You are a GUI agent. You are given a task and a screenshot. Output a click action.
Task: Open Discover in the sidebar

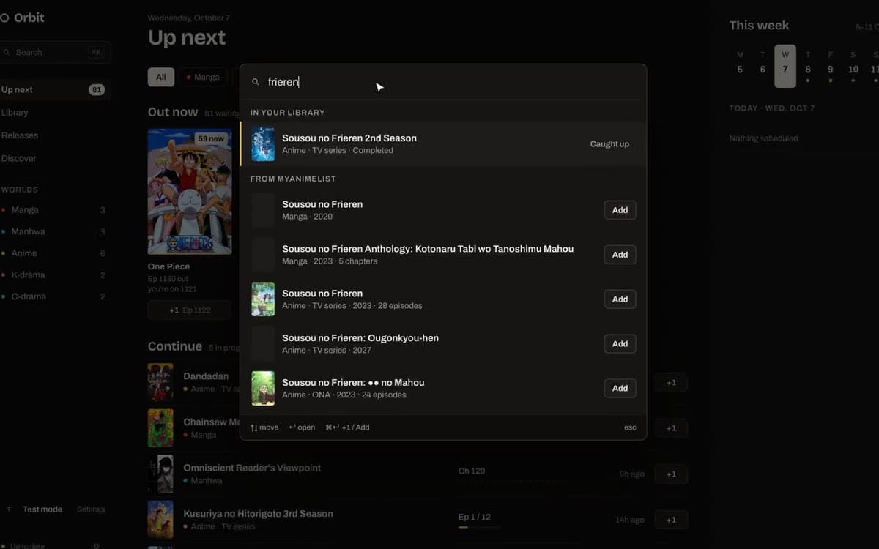pos(55,158)
